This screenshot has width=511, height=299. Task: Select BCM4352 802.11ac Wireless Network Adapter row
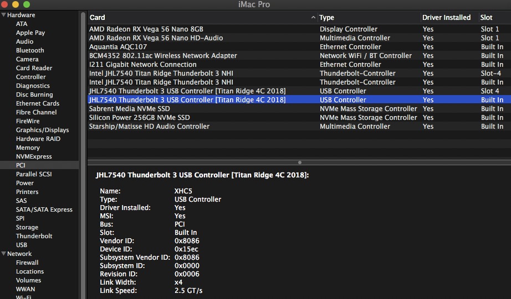(x=299, y=56)
